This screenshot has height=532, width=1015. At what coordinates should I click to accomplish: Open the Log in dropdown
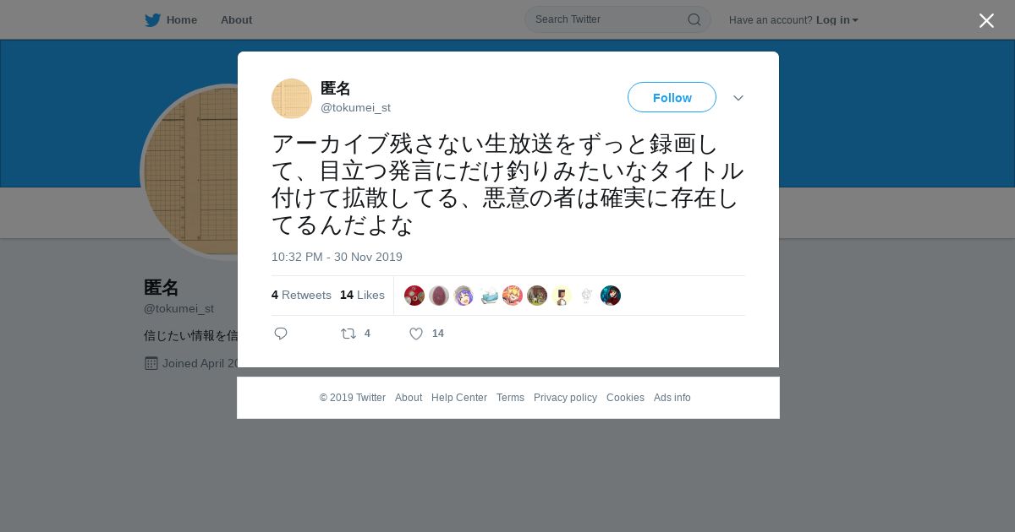(x=837, y=20)
